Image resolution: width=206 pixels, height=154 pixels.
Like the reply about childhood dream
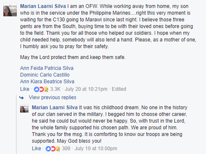click(36, 149)
